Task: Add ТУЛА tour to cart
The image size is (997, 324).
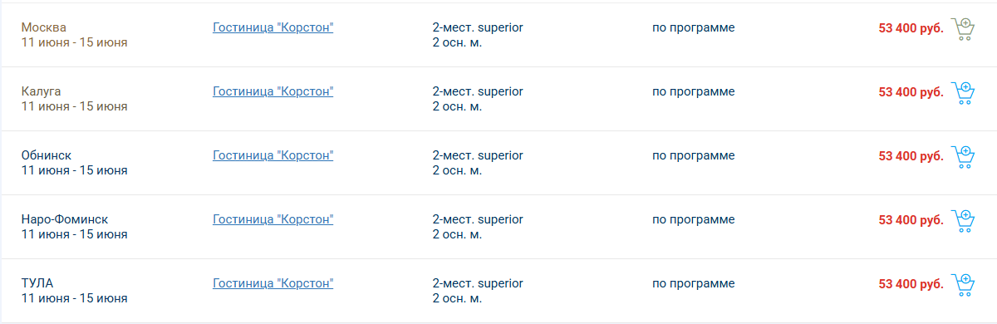Action: (x=962, y=285)
